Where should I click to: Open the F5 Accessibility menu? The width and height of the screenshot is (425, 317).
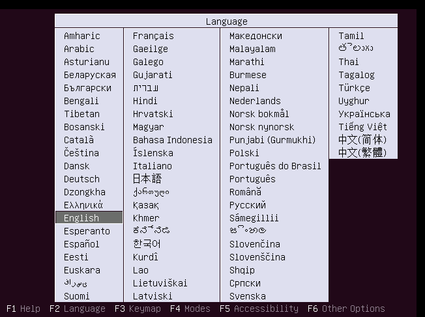(x=259, y=309)
